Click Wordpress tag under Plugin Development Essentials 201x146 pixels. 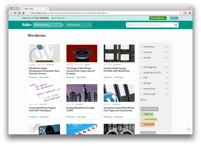click(x=33, y=77)
